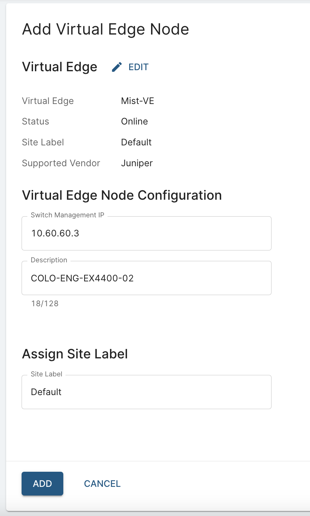Image resolution: width=310 pixels, height=516 pixels.
Task: Click the 'Supported Vendor' label
Action: [61, 163]
